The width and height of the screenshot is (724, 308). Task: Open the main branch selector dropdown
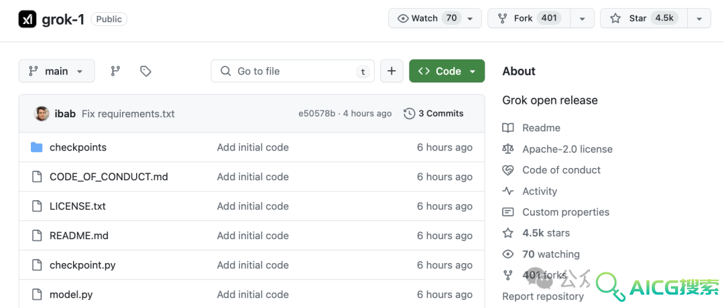click(57, 71)
